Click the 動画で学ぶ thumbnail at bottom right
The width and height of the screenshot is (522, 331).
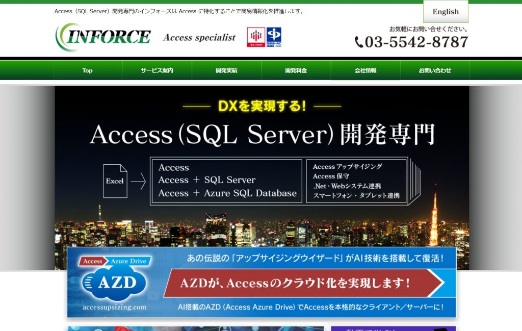[393, 329]
